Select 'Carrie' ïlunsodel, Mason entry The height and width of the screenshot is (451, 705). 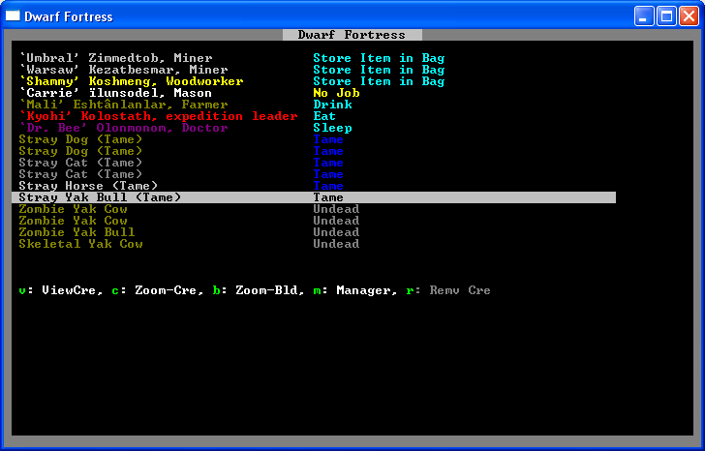coord(115,94)
